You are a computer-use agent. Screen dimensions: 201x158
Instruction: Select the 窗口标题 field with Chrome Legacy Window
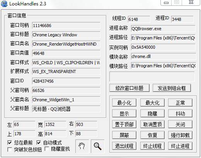pos(66,35)
